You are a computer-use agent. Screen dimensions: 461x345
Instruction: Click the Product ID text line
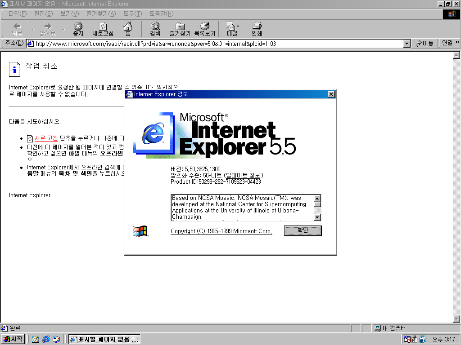pyautogui.click(x=216, y=182)
